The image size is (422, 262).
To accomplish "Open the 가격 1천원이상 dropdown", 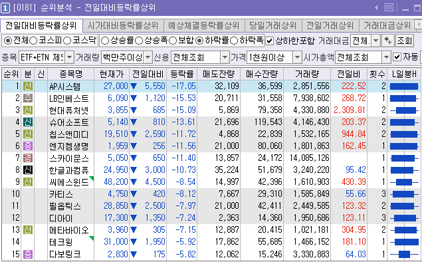I will click(297, 57).
